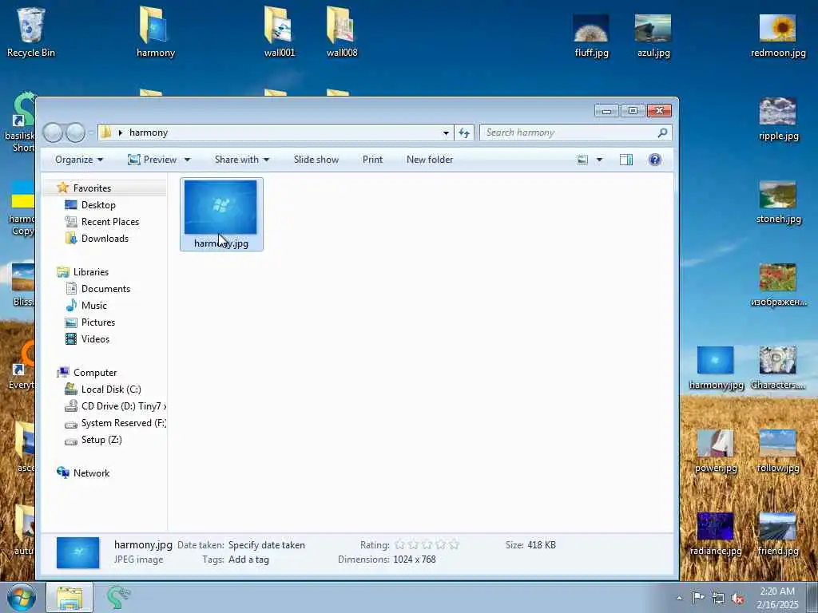
Task: Open Setup (Z:) drive
Action: tap(101, 440)
